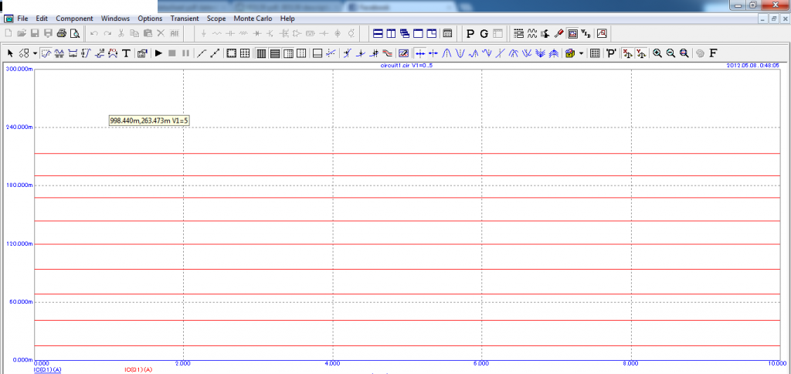Toggle the X-axis auto scale icon
Screen dimensions: 791x374
pos(627,53)
